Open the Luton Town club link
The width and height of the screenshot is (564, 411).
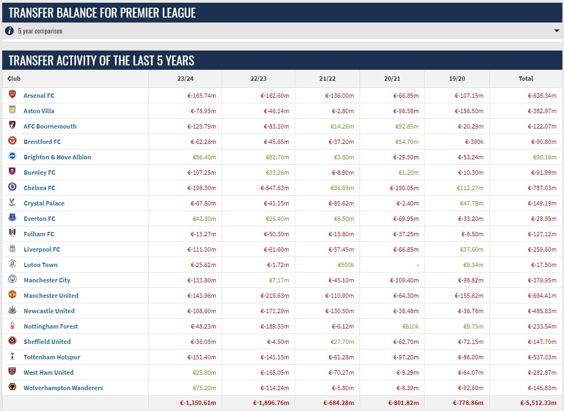[41, 265]
